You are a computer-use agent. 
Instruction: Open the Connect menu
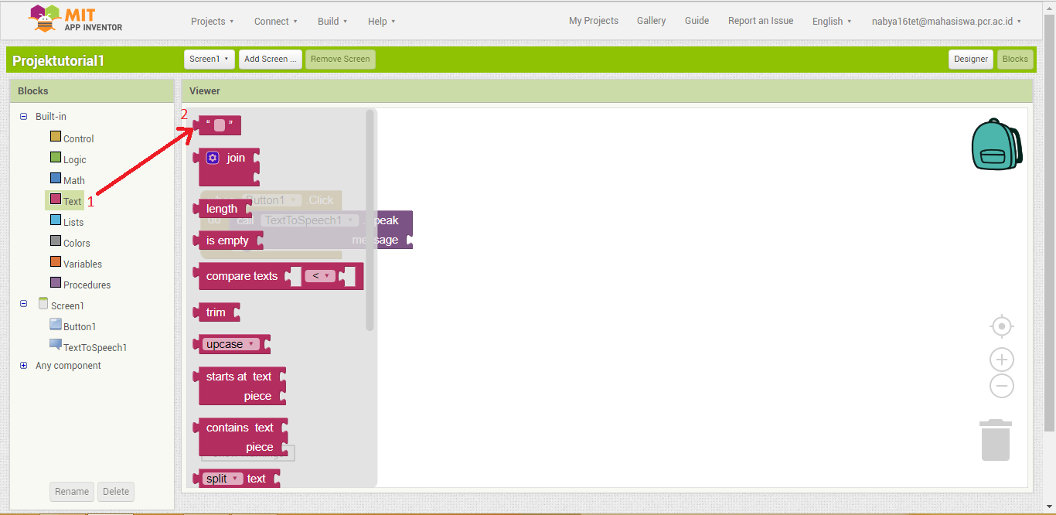coord(276,21)
